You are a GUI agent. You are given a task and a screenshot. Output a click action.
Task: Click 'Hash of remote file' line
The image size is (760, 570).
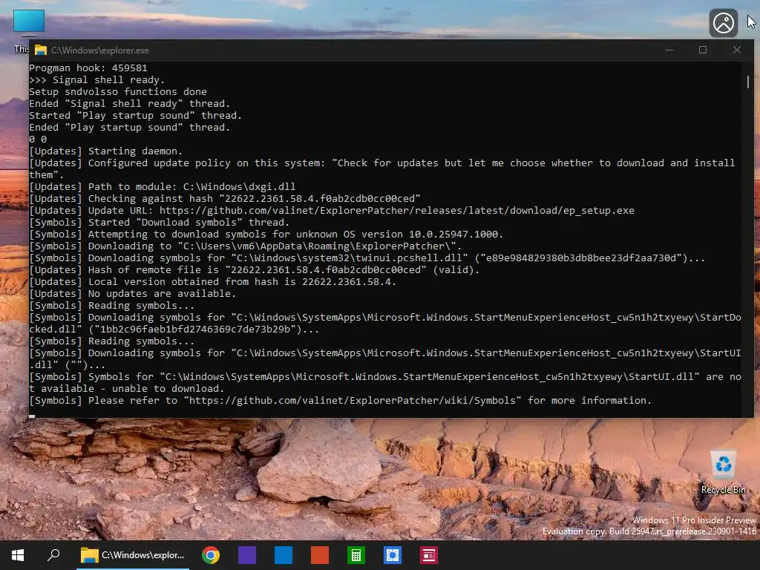[x=254, y=269]
